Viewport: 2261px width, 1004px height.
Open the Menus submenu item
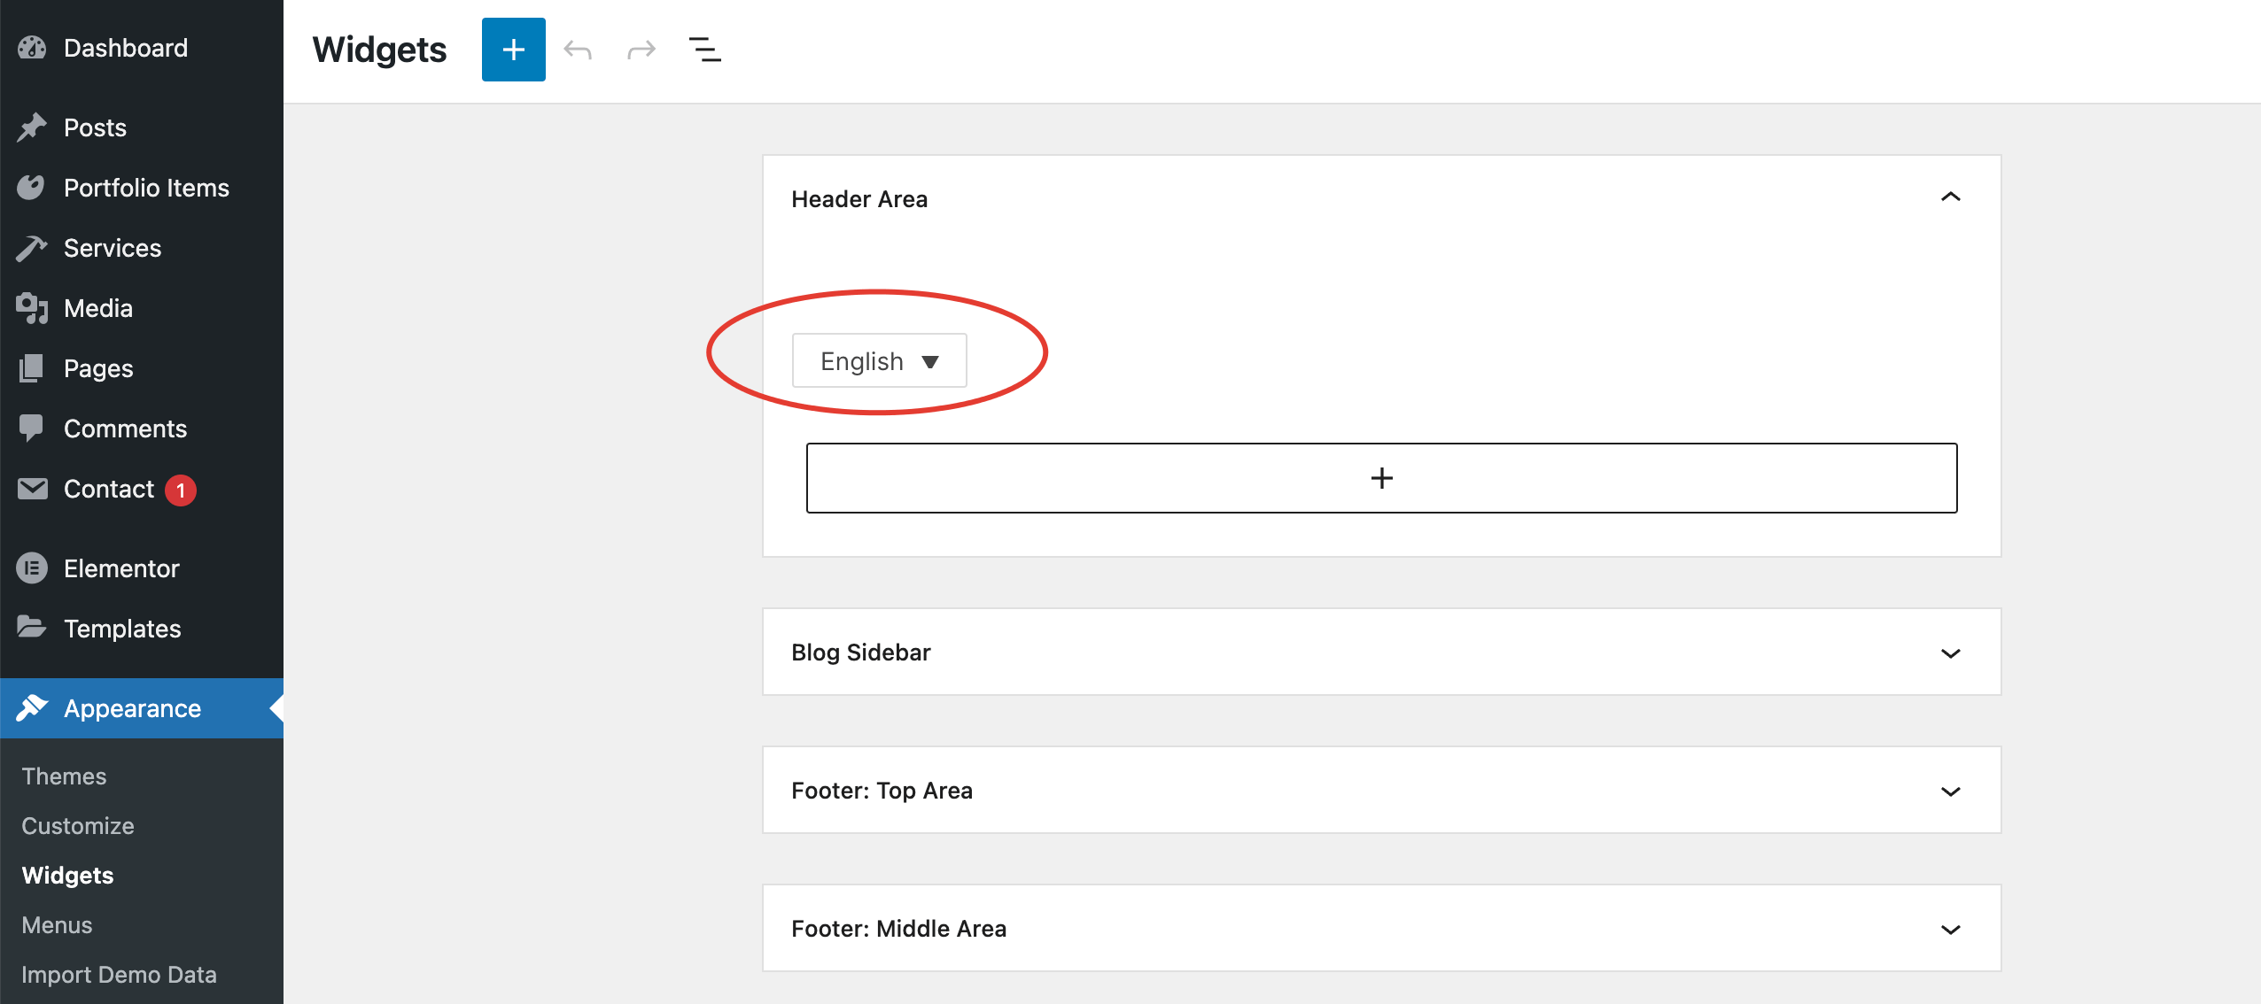[57, 925]
